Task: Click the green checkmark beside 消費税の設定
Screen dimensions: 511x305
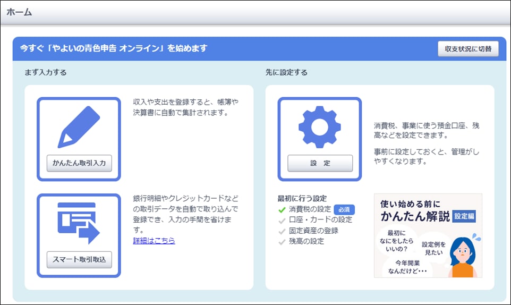Action: pos(282,210)
